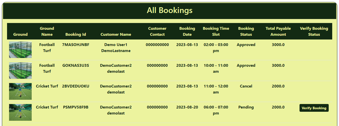
Task: Click the Total Payable Amount column header
Action: [278, 31]
